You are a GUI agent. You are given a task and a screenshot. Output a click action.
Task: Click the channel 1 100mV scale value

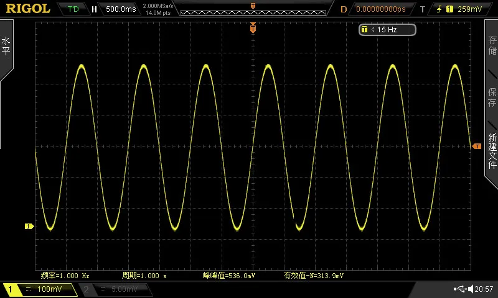click(x=49, y=289)
